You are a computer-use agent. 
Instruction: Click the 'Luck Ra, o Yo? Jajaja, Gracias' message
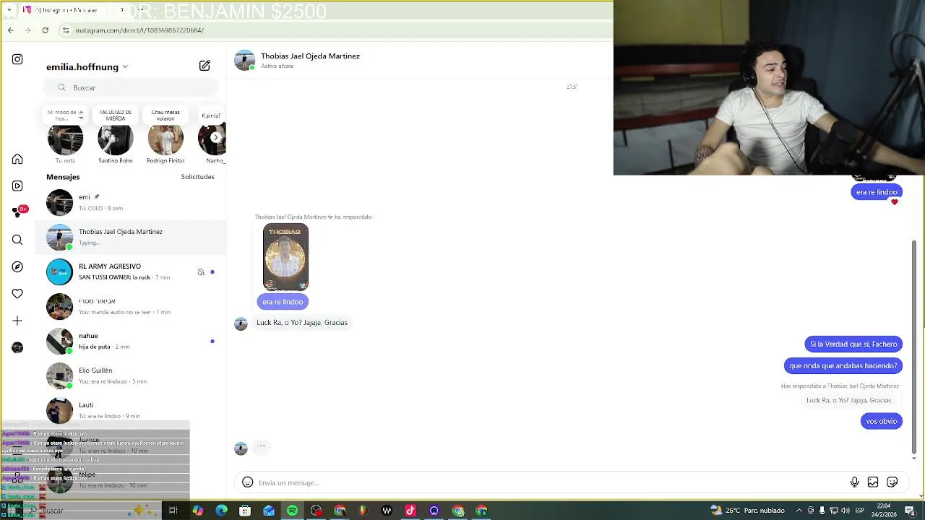tap(302, 323)
